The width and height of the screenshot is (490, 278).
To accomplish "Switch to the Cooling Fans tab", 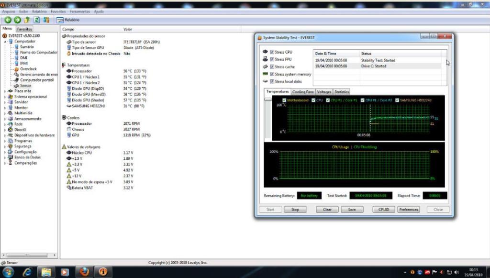I will [x=303, y=92].
